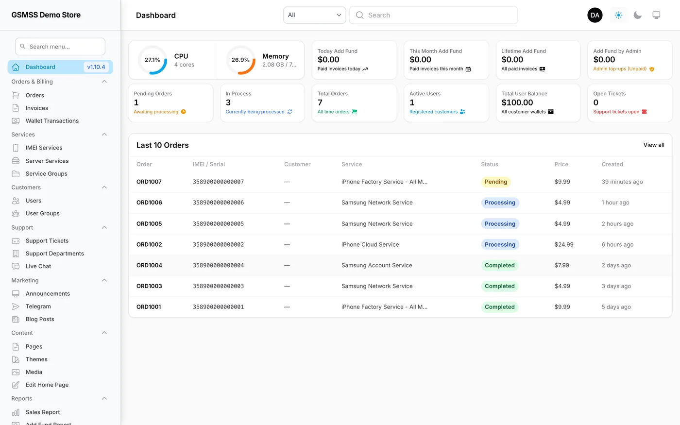Click the red ticket icon under Open Tickets
Screen dimensions: 680x425
pyautogui.click(x=645, y=112)
